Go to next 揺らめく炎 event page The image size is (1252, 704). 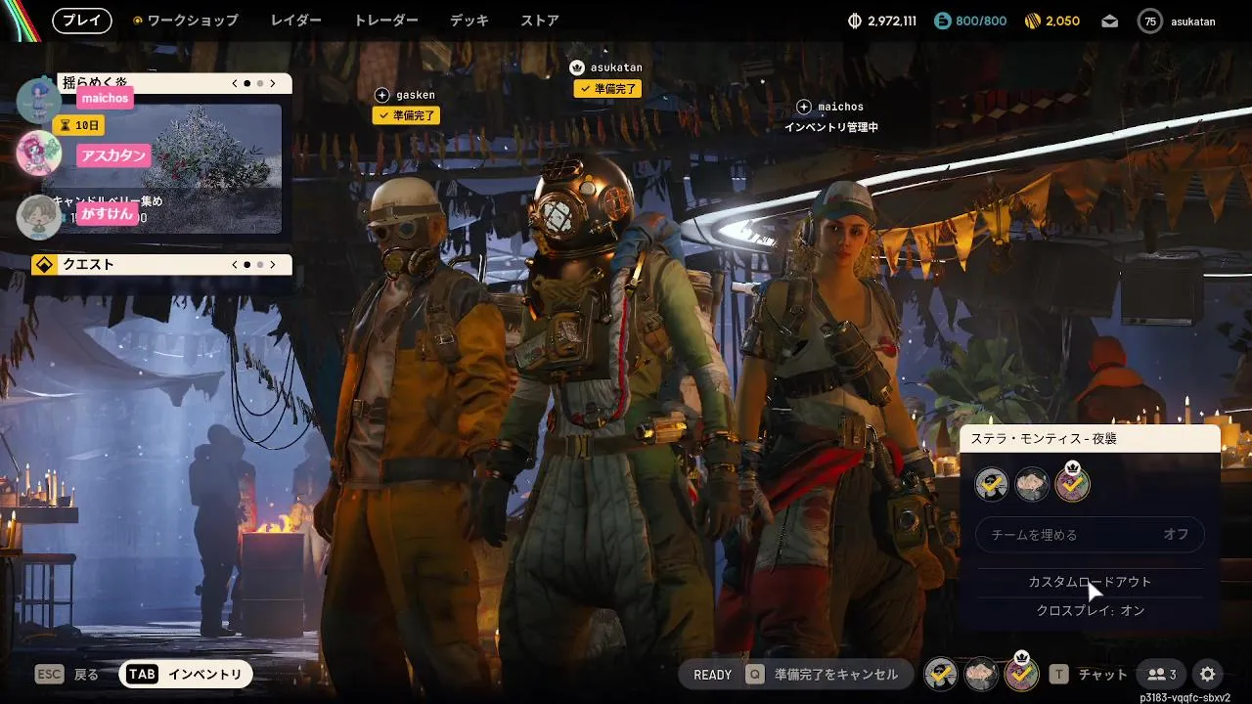click(273, 84)
